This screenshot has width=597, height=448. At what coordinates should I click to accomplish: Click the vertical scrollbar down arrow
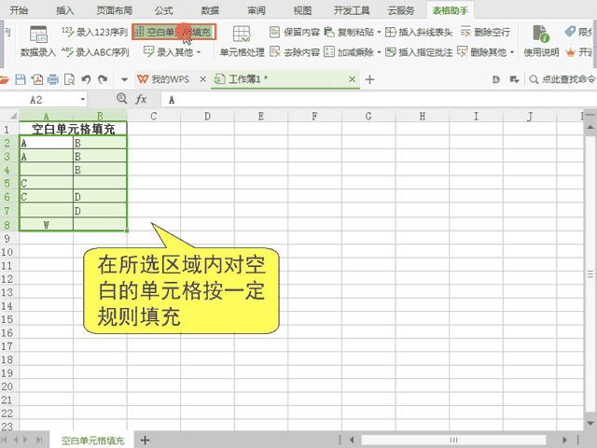[590, 423]
